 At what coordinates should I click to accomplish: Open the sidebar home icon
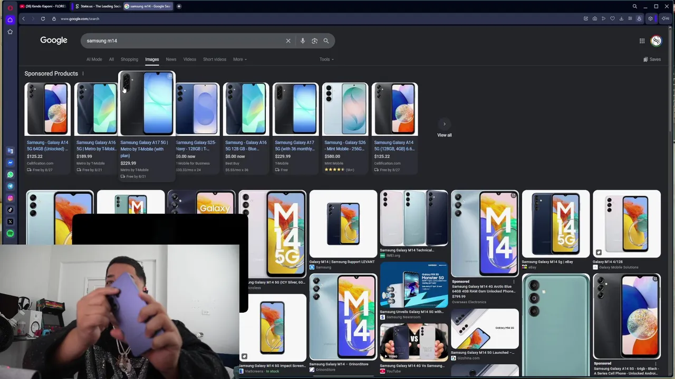9,20
